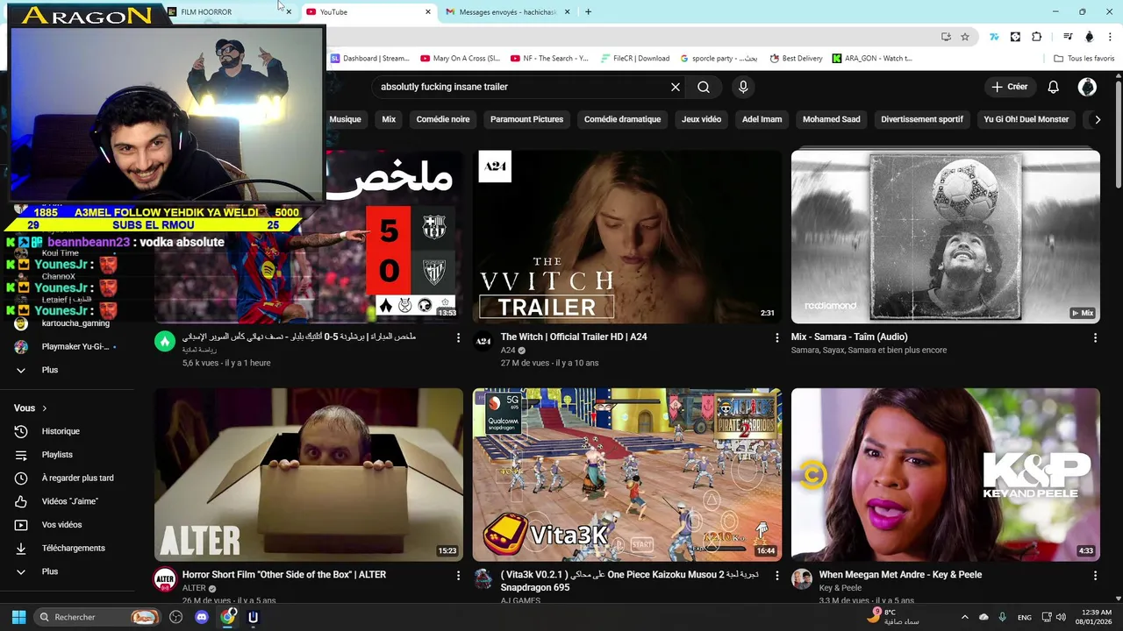This screenshot has height=631, width=1123.
Task: Start voice search with the microphone icon
Action: (x=743, y=87)
